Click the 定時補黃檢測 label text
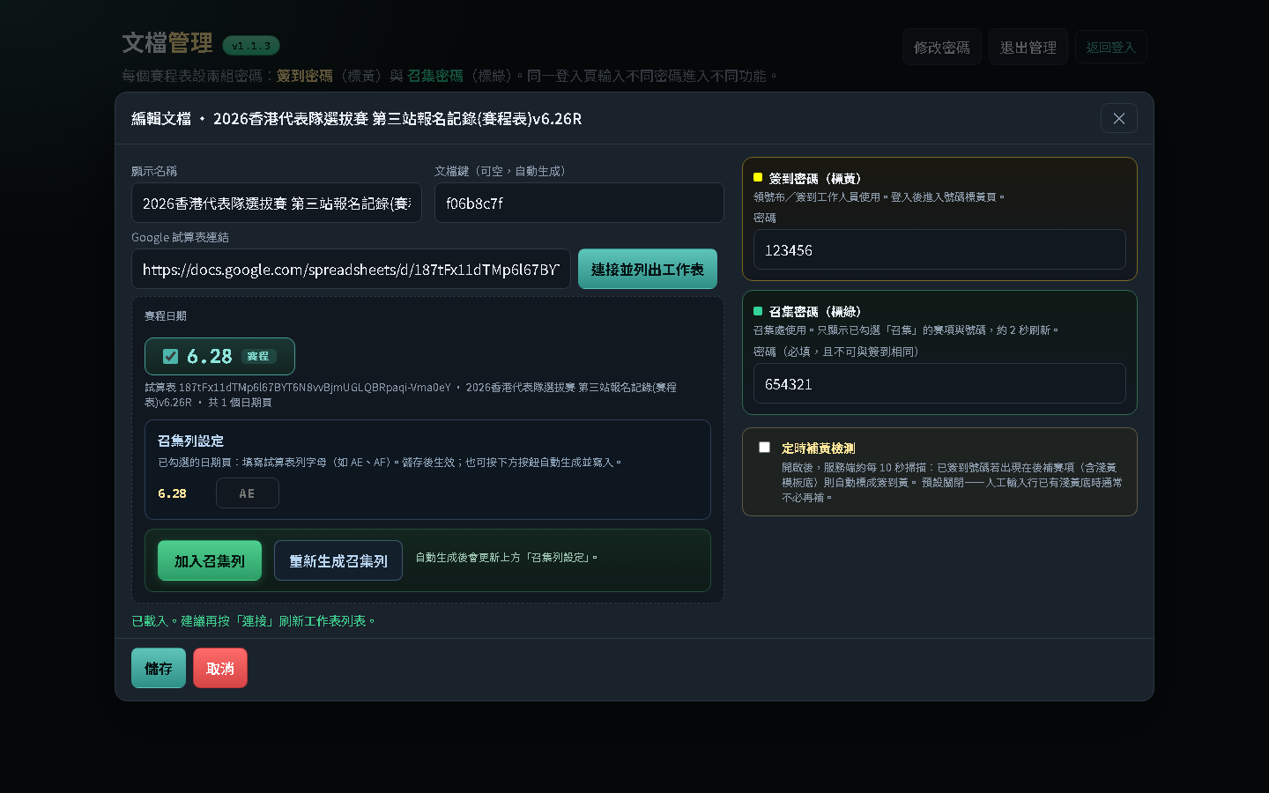This screenshot has height=793, width=1269. [818, 448]
